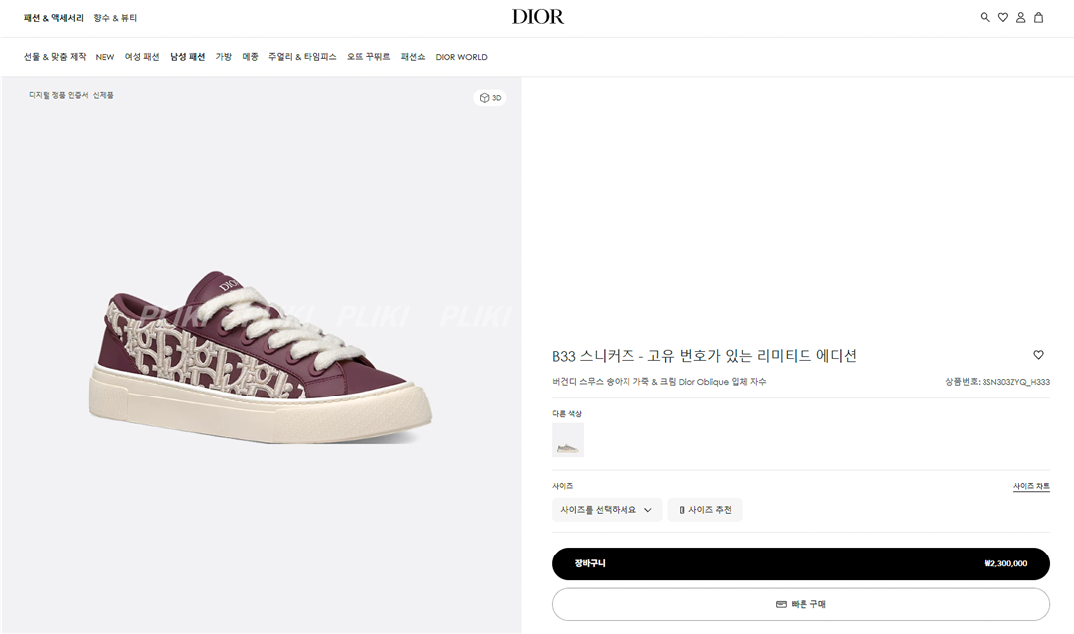Add B33 sneakers to wishlist heart
This screenshot has width=1074, height=634.
[1038, 355]
